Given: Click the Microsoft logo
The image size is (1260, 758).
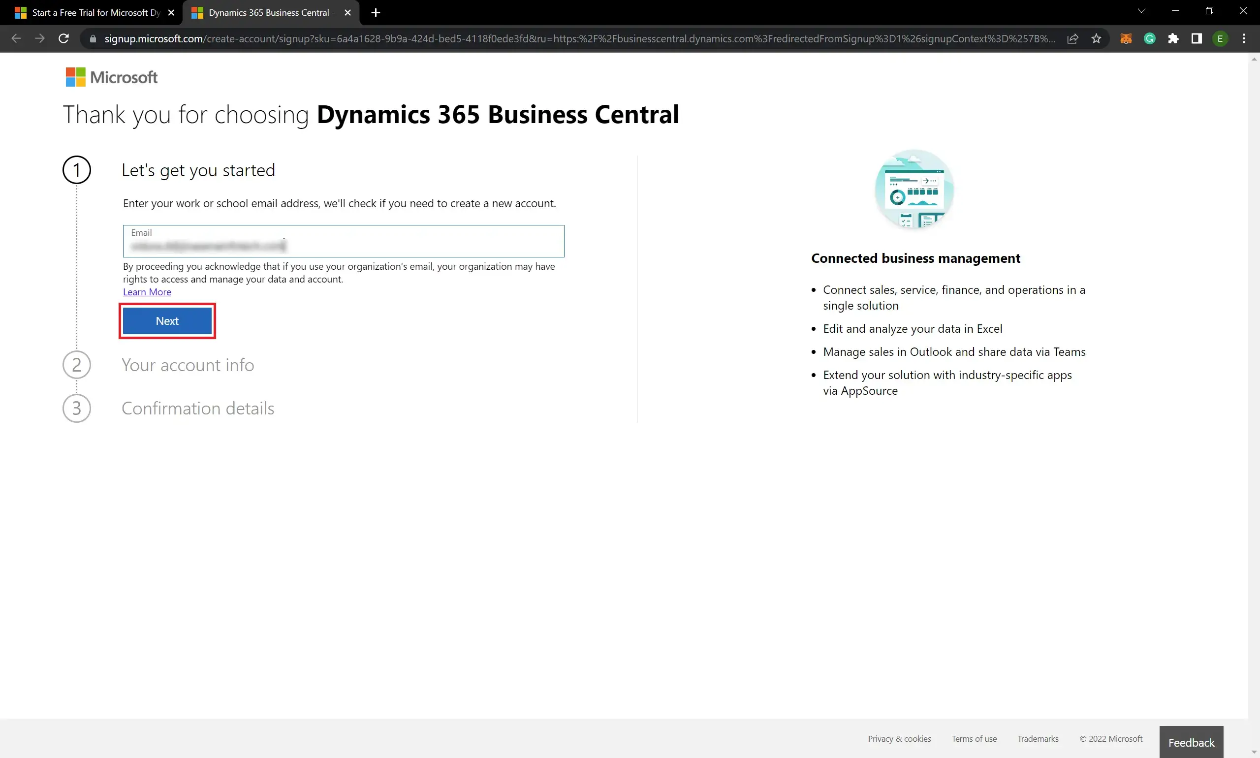Looking at the screenshot, I should [112, 77].
